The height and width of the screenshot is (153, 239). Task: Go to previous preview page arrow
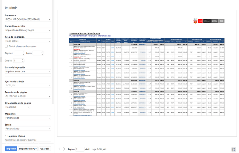coord(59,149)
